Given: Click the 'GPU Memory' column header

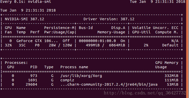Looking at the screenshot, I should coord(167,63).
